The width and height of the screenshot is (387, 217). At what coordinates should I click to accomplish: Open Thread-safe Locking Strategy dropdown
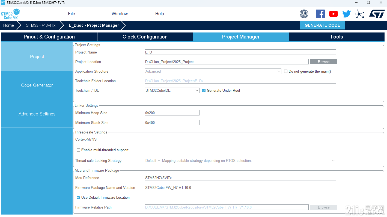tap(240, 160)
